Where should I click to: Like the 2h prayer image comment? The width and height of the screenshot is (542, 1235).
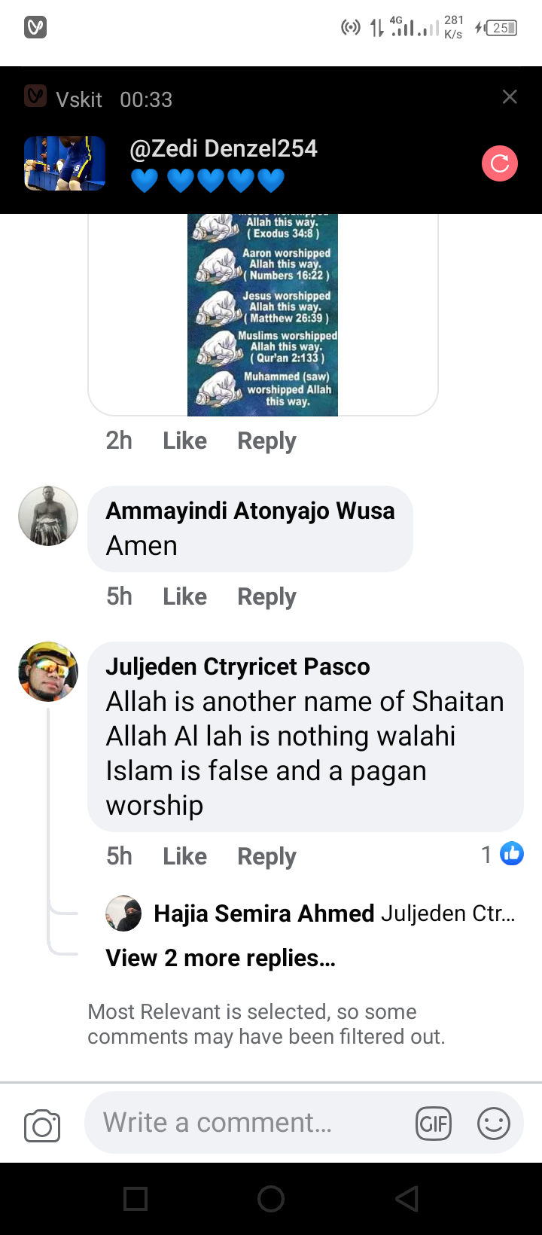coord(184,441)
